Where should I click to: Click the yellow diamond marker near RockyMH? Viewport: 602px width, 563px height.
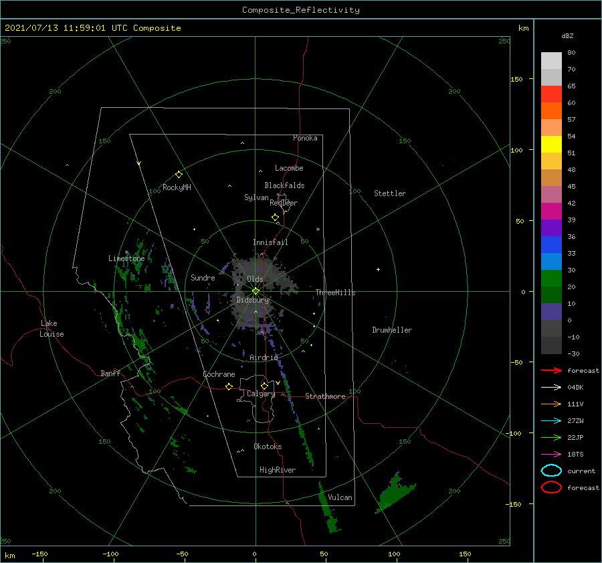[x=179, y=175]
